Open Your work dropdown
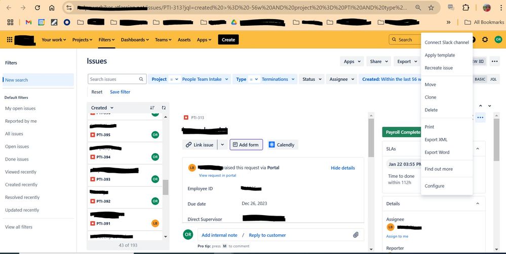Image resolution: width=506 pixels, height=254 pixels. 54,39
